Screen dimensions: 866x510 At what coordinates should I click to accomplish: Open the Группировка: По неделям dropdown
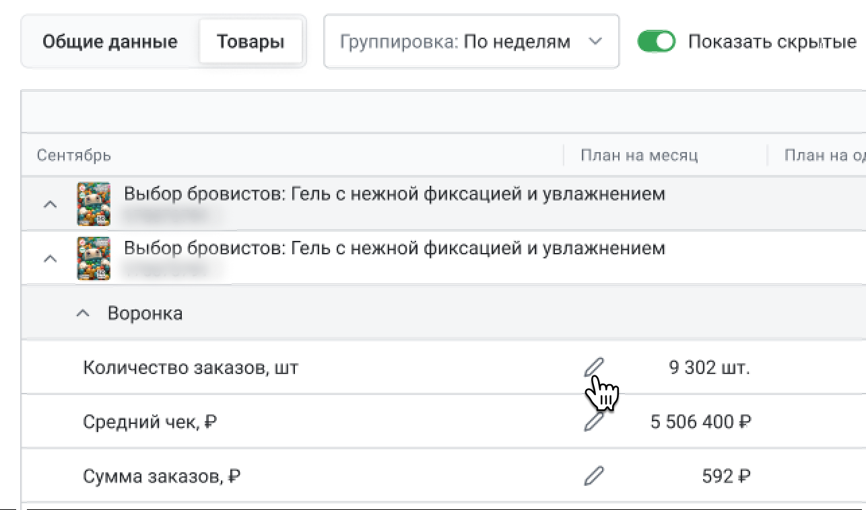471,42
